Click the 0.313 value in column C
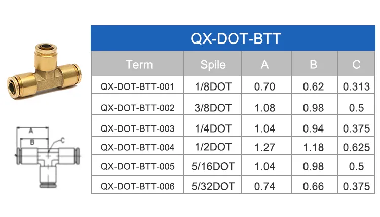Screen dimensions: 380x217 (356, 86)
